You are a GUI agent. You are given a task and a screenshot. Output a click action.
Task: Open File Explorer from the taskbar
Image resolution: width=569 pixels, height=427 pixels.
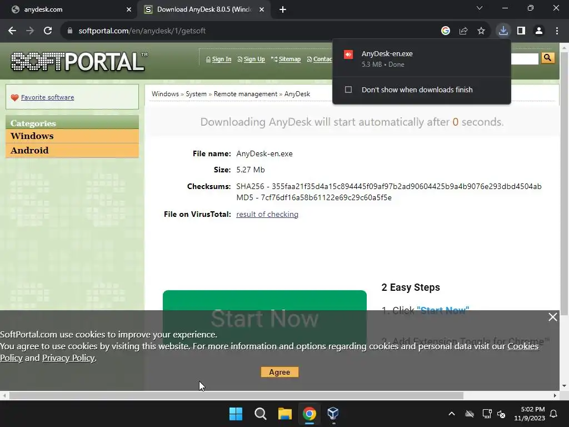coord(285,414)
